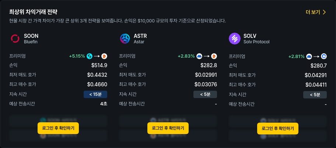Click the cyan source exchange icon in SOON premium row
Screen dimensions: 336x148
[90, 57]
